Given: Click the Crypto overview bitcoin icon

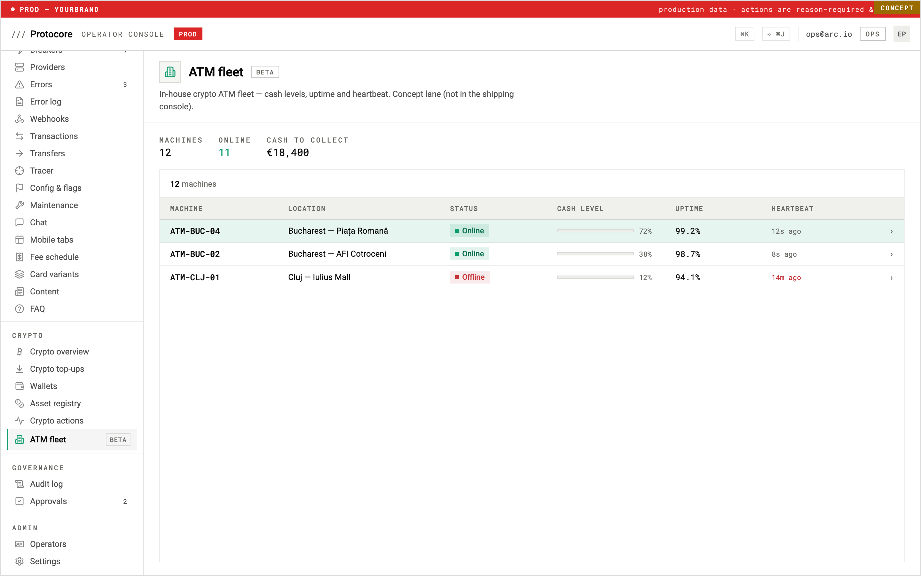Looking at the screenshot, I should [x=20, y=352].
